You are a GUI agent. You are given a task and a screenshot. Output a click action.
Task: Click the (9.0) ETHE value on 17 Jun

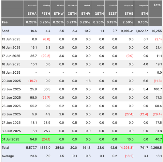(x=130, y=56)
